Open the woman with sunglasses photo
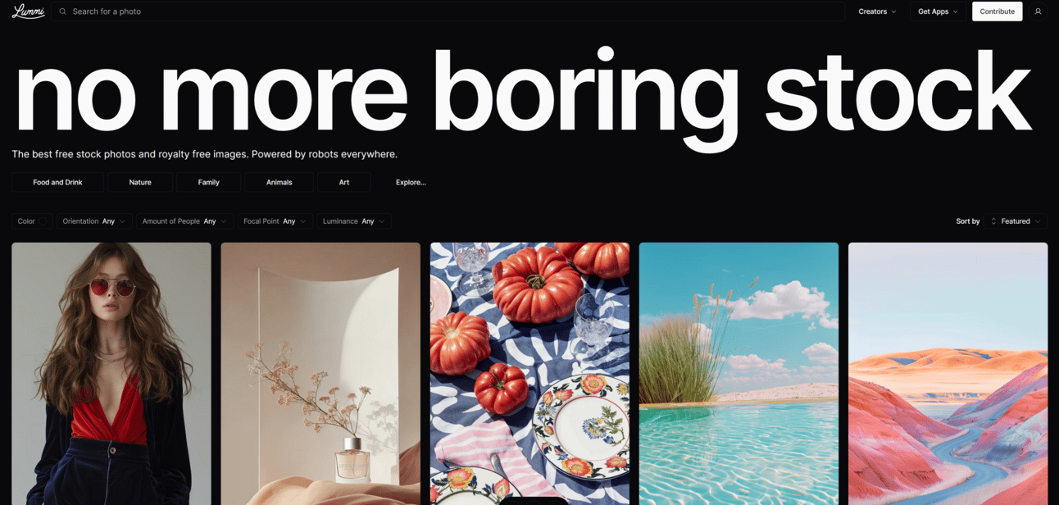The height and width of the screenshot is (505, 1059). point(111,374)
